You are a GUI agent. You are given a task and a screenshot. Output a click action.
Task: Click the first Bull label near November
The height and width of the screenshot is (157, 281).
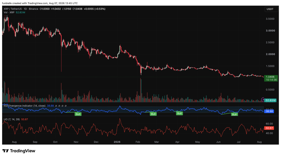(78, 114)
